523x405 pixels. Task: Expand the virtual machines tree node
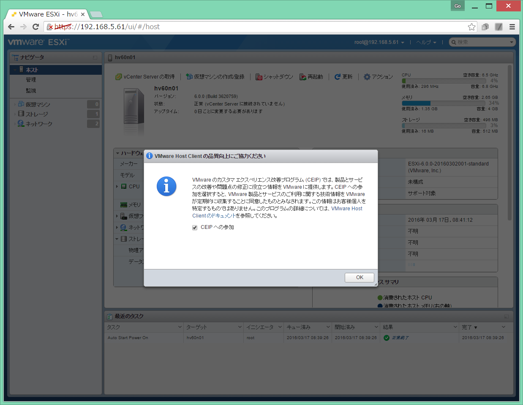pyautogui.click(x=15, y=104)
